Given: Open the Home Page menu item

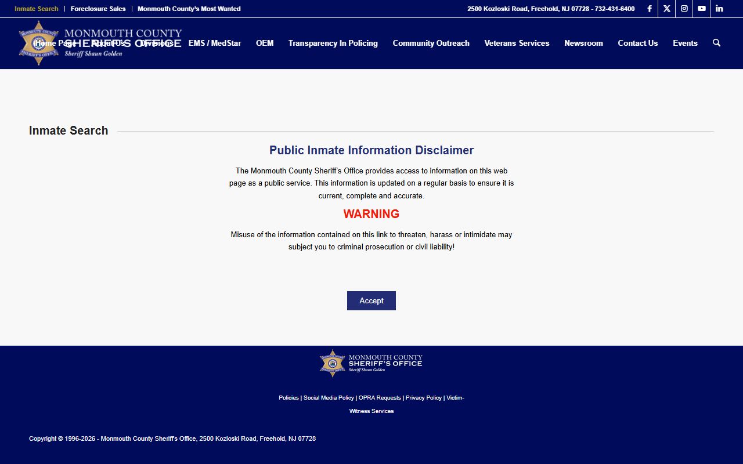Looking at the screenshot, I should click(55, 43).
